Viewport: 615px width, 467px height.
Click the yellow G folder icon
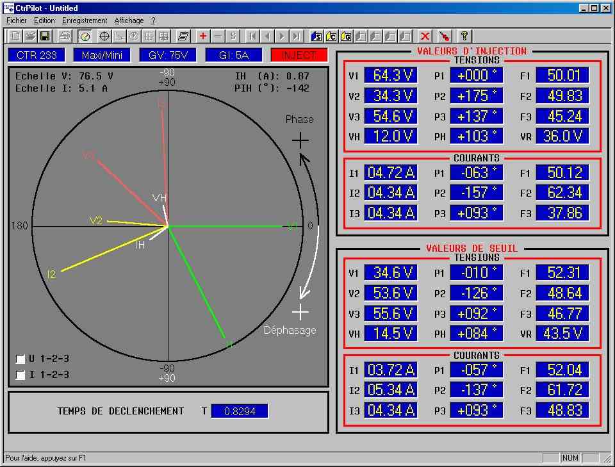[x=347, y=37]
